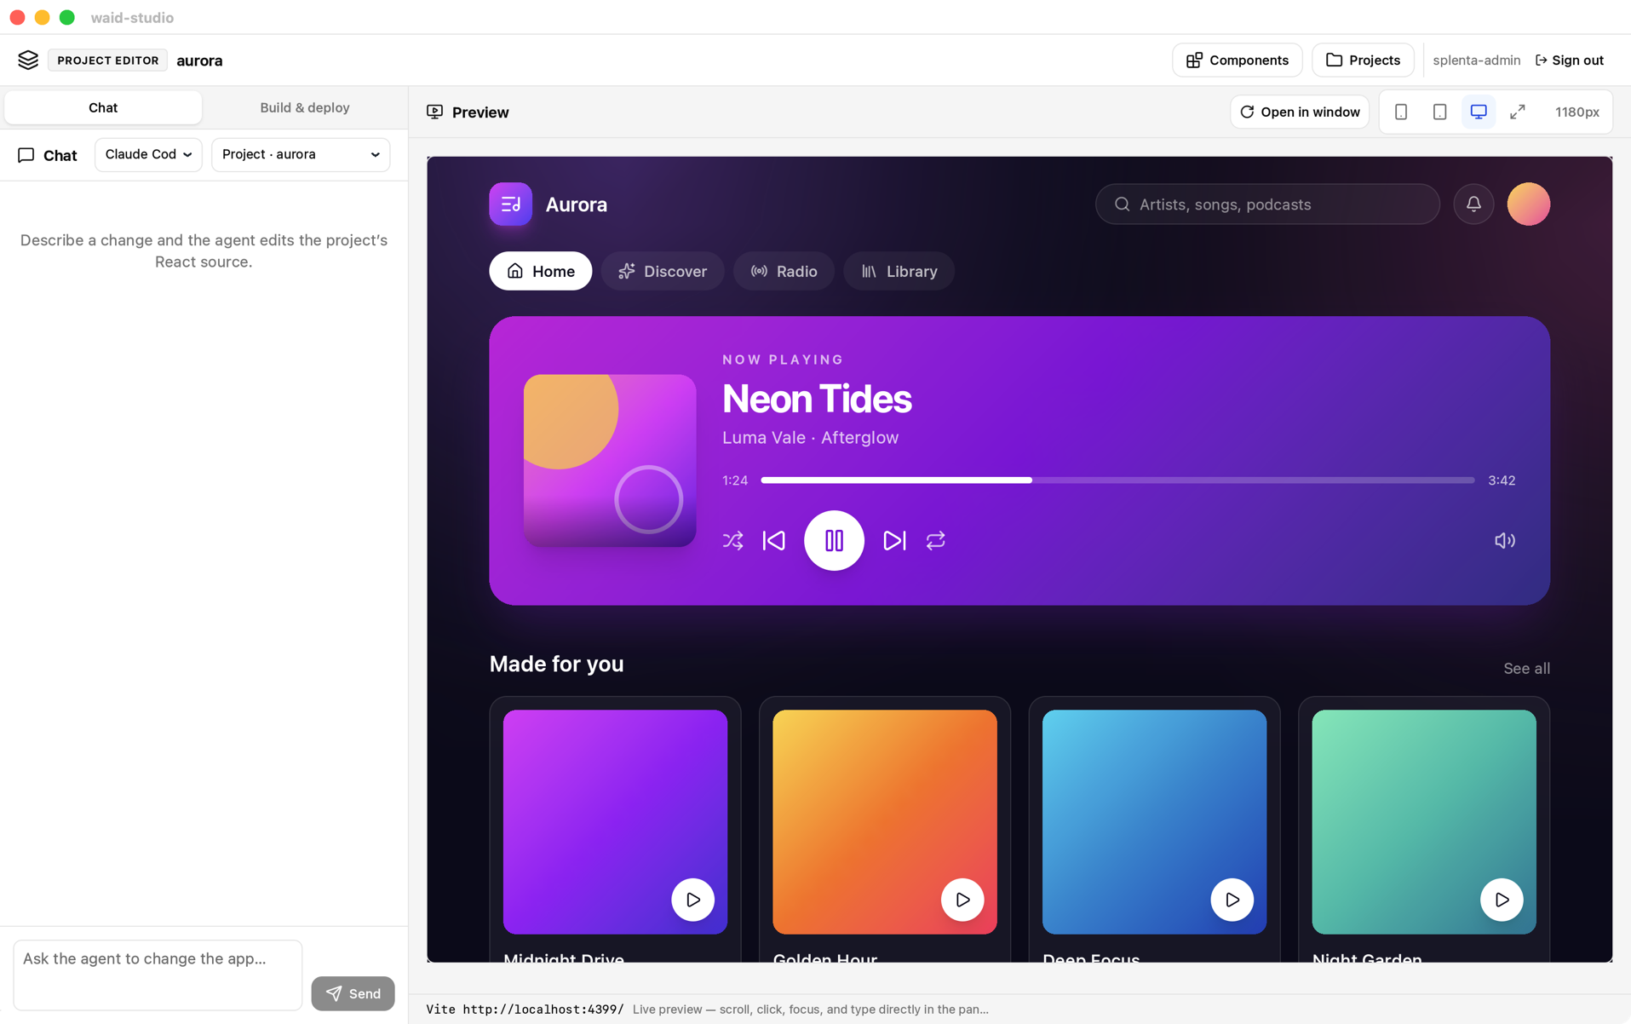This screenshot has width=1631, height=1024.
Task: Open the Golden Hour cover art
Action: (884, 822)
